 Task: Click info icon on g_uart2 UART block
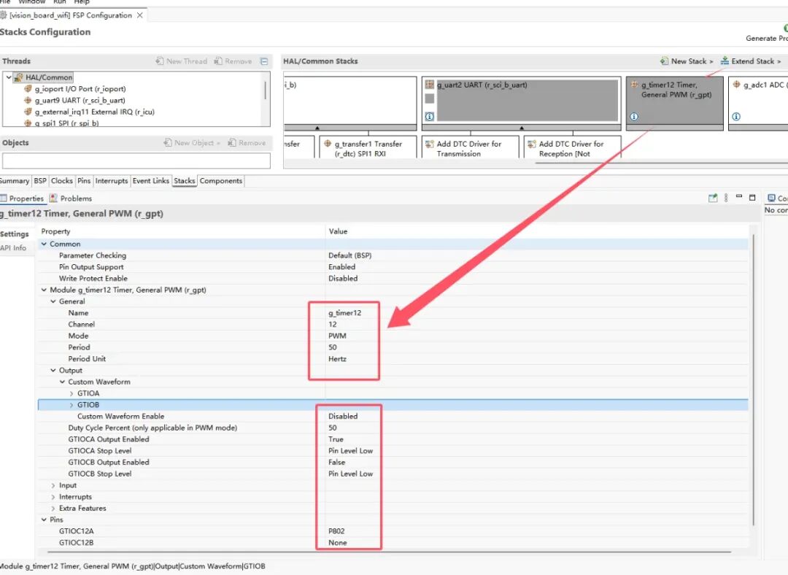[430, 117]
